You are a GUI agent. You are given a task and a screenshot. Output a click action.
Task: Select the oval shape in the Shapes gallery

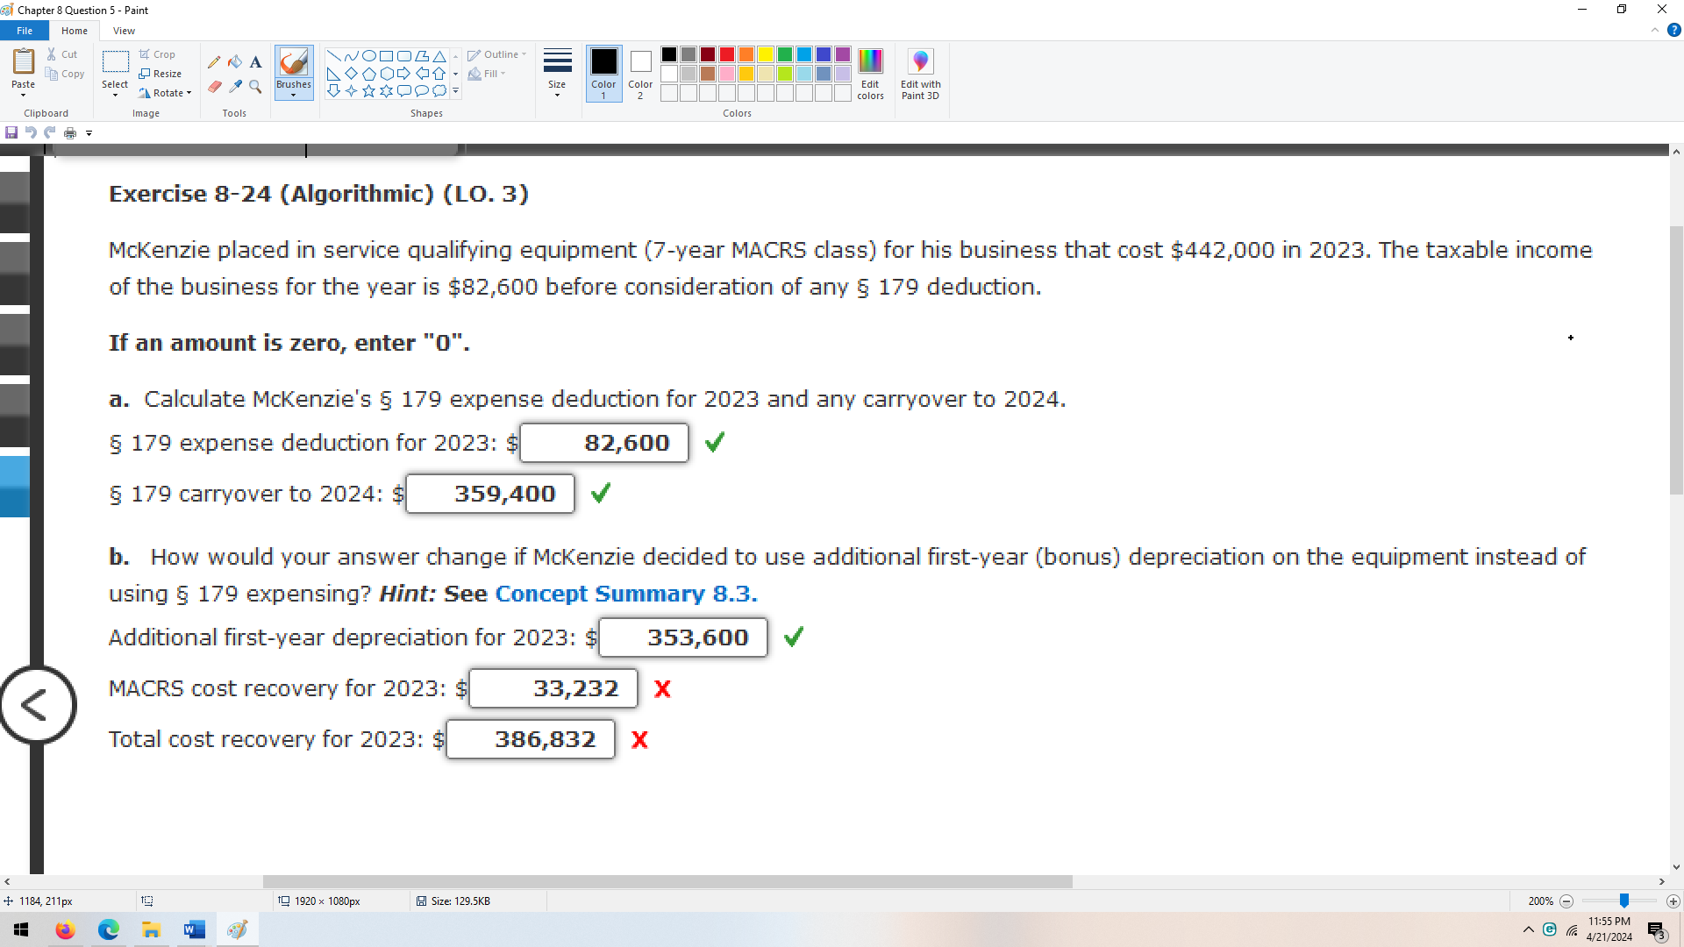[x=367, y=55]
